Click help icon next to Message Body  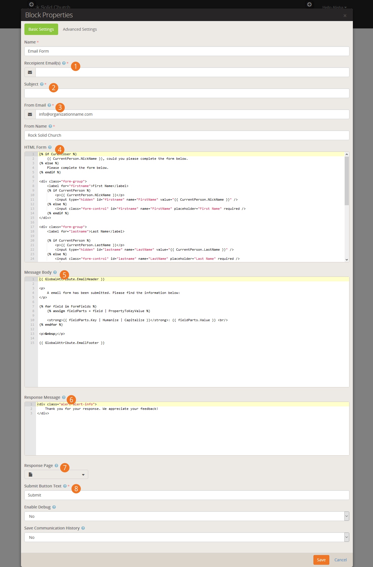pyautogui.click(x=55, y=272)
